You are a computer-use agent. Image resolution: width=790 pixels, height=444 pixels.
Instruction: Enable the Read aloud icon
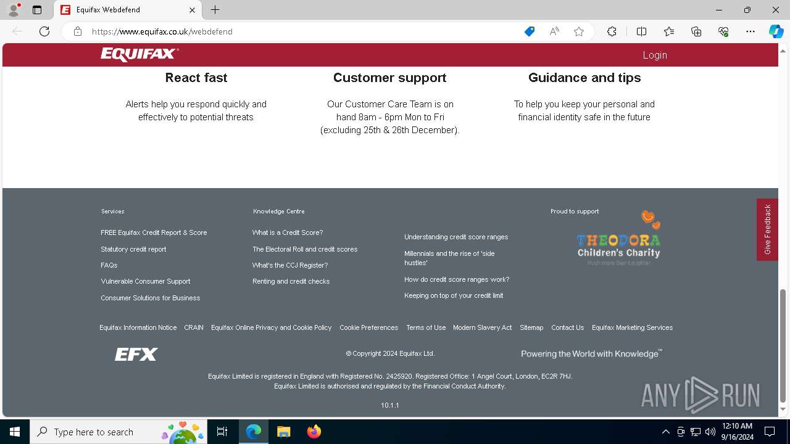(x=554, y=31)
